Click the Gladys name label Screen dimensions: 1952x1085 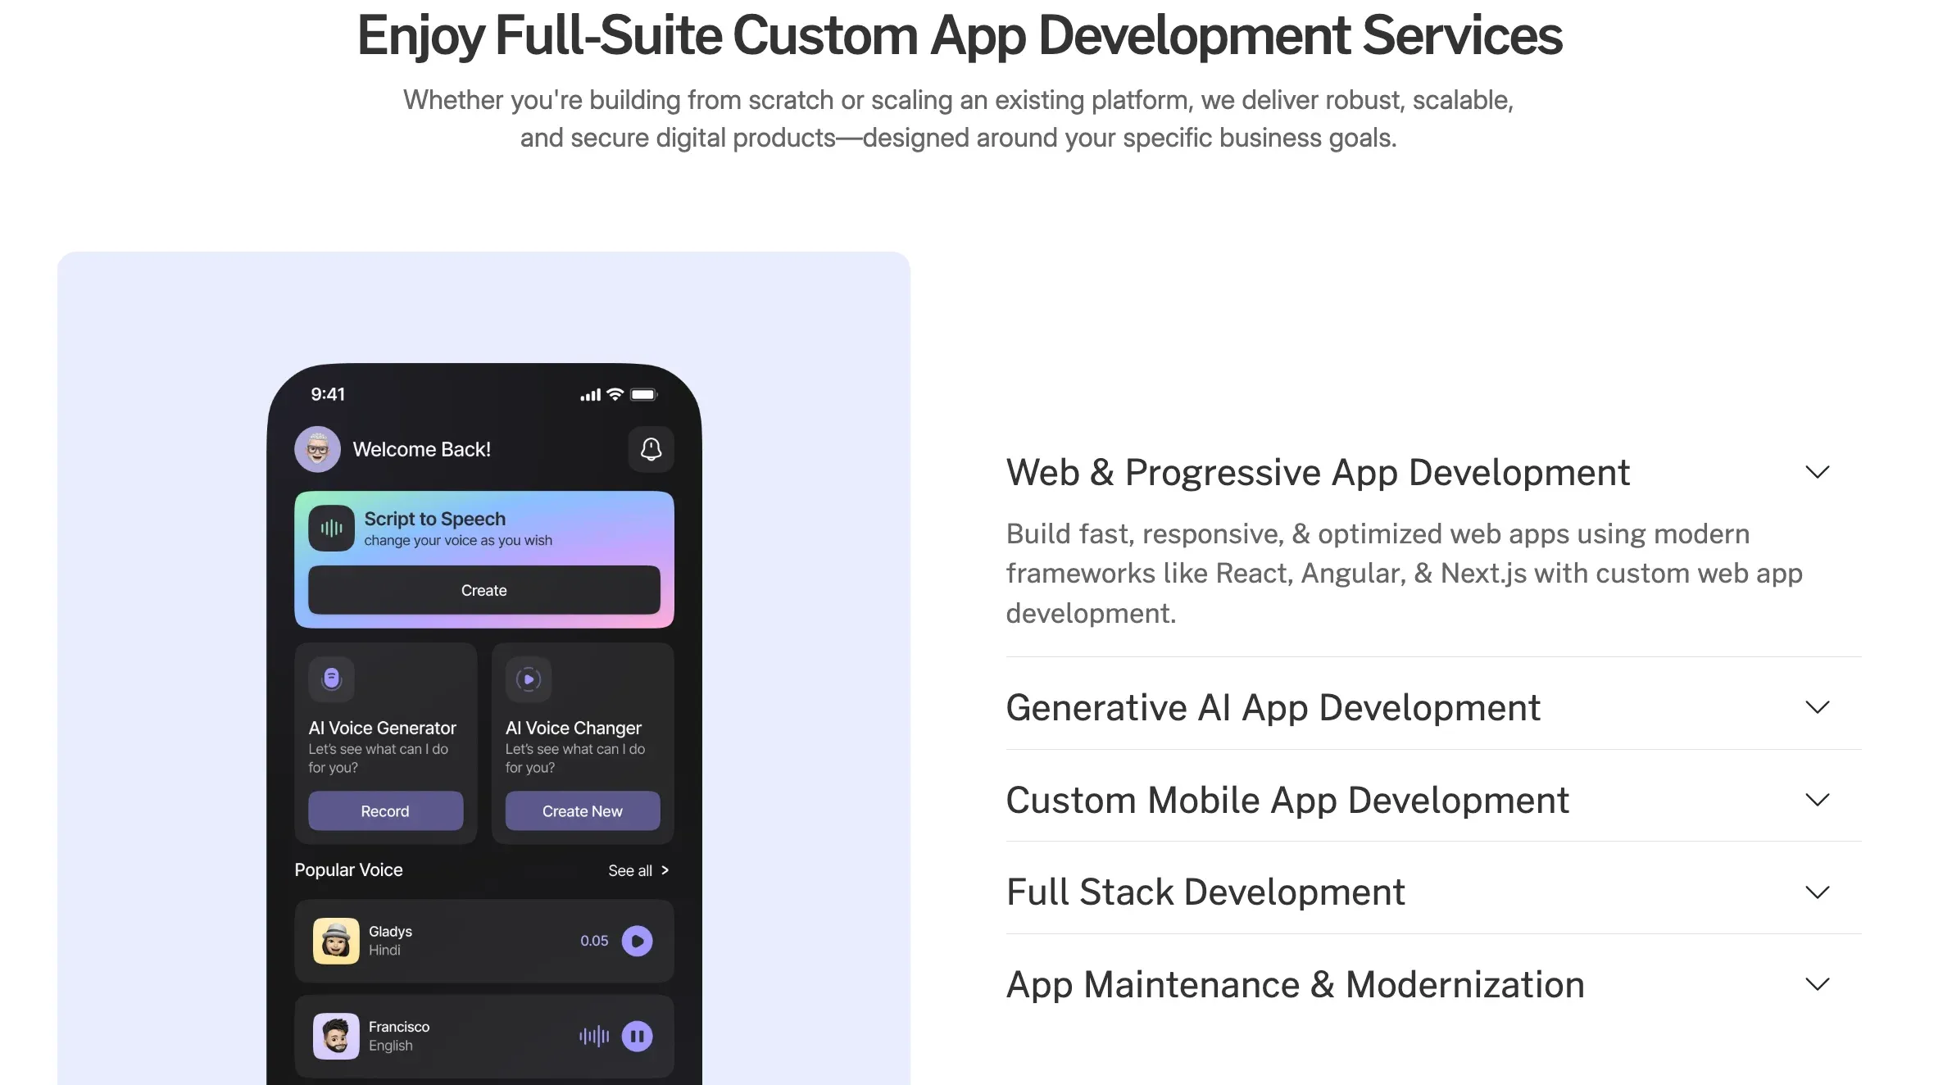390,932
